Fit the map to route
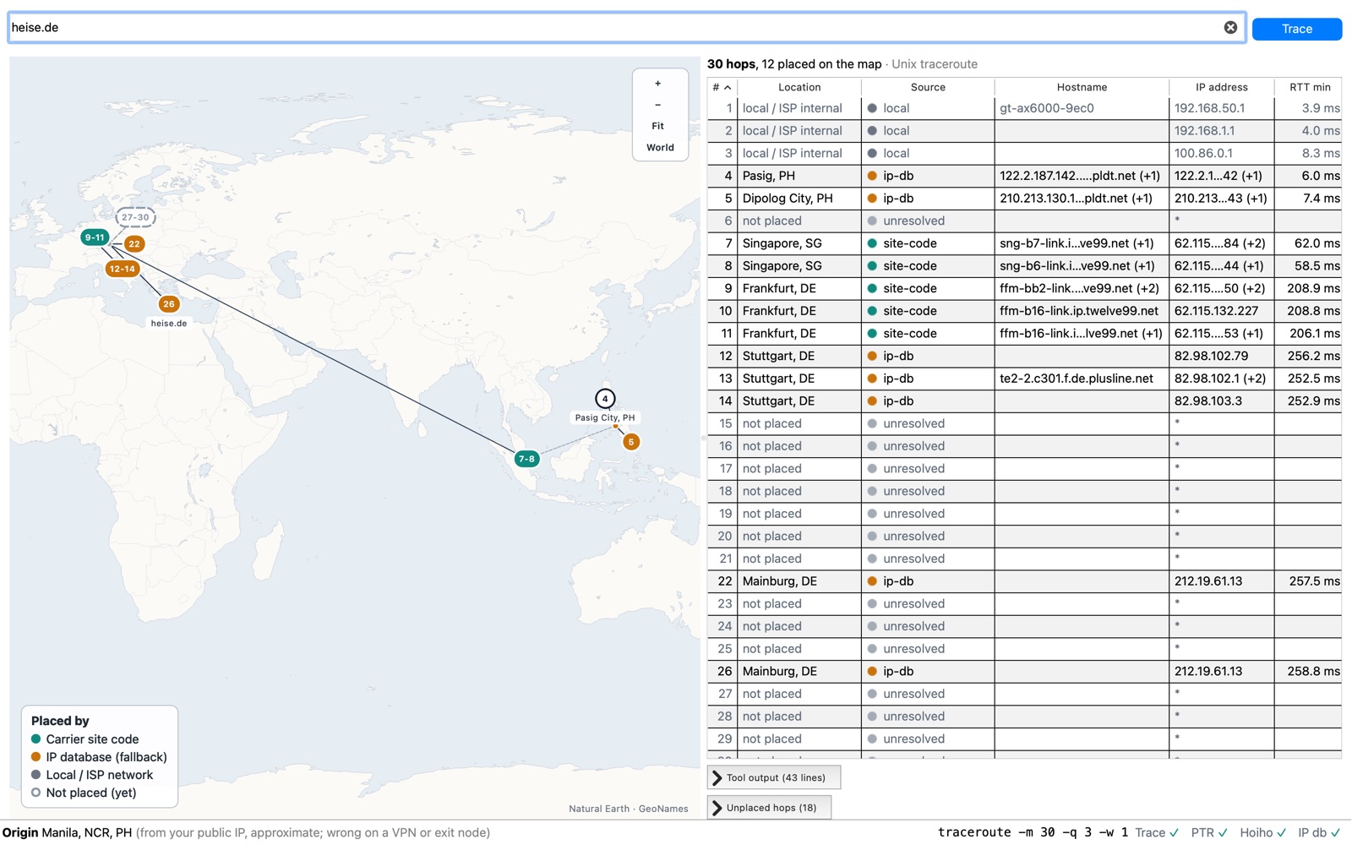Image resolution: width=1352 pixels, height=845 pixels. pyautogui.click(x=658, y=126)
